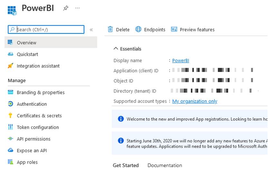Screen dimensions: 272x172
Task: Click the Quickstart cloud icon
Action: tap(10, 54)
